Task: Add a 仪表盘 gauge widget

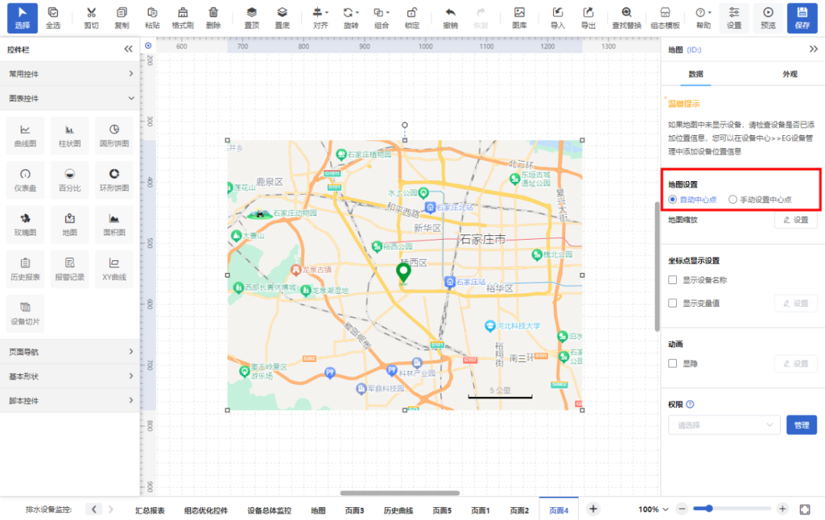Action: click(x=25, y=180)
